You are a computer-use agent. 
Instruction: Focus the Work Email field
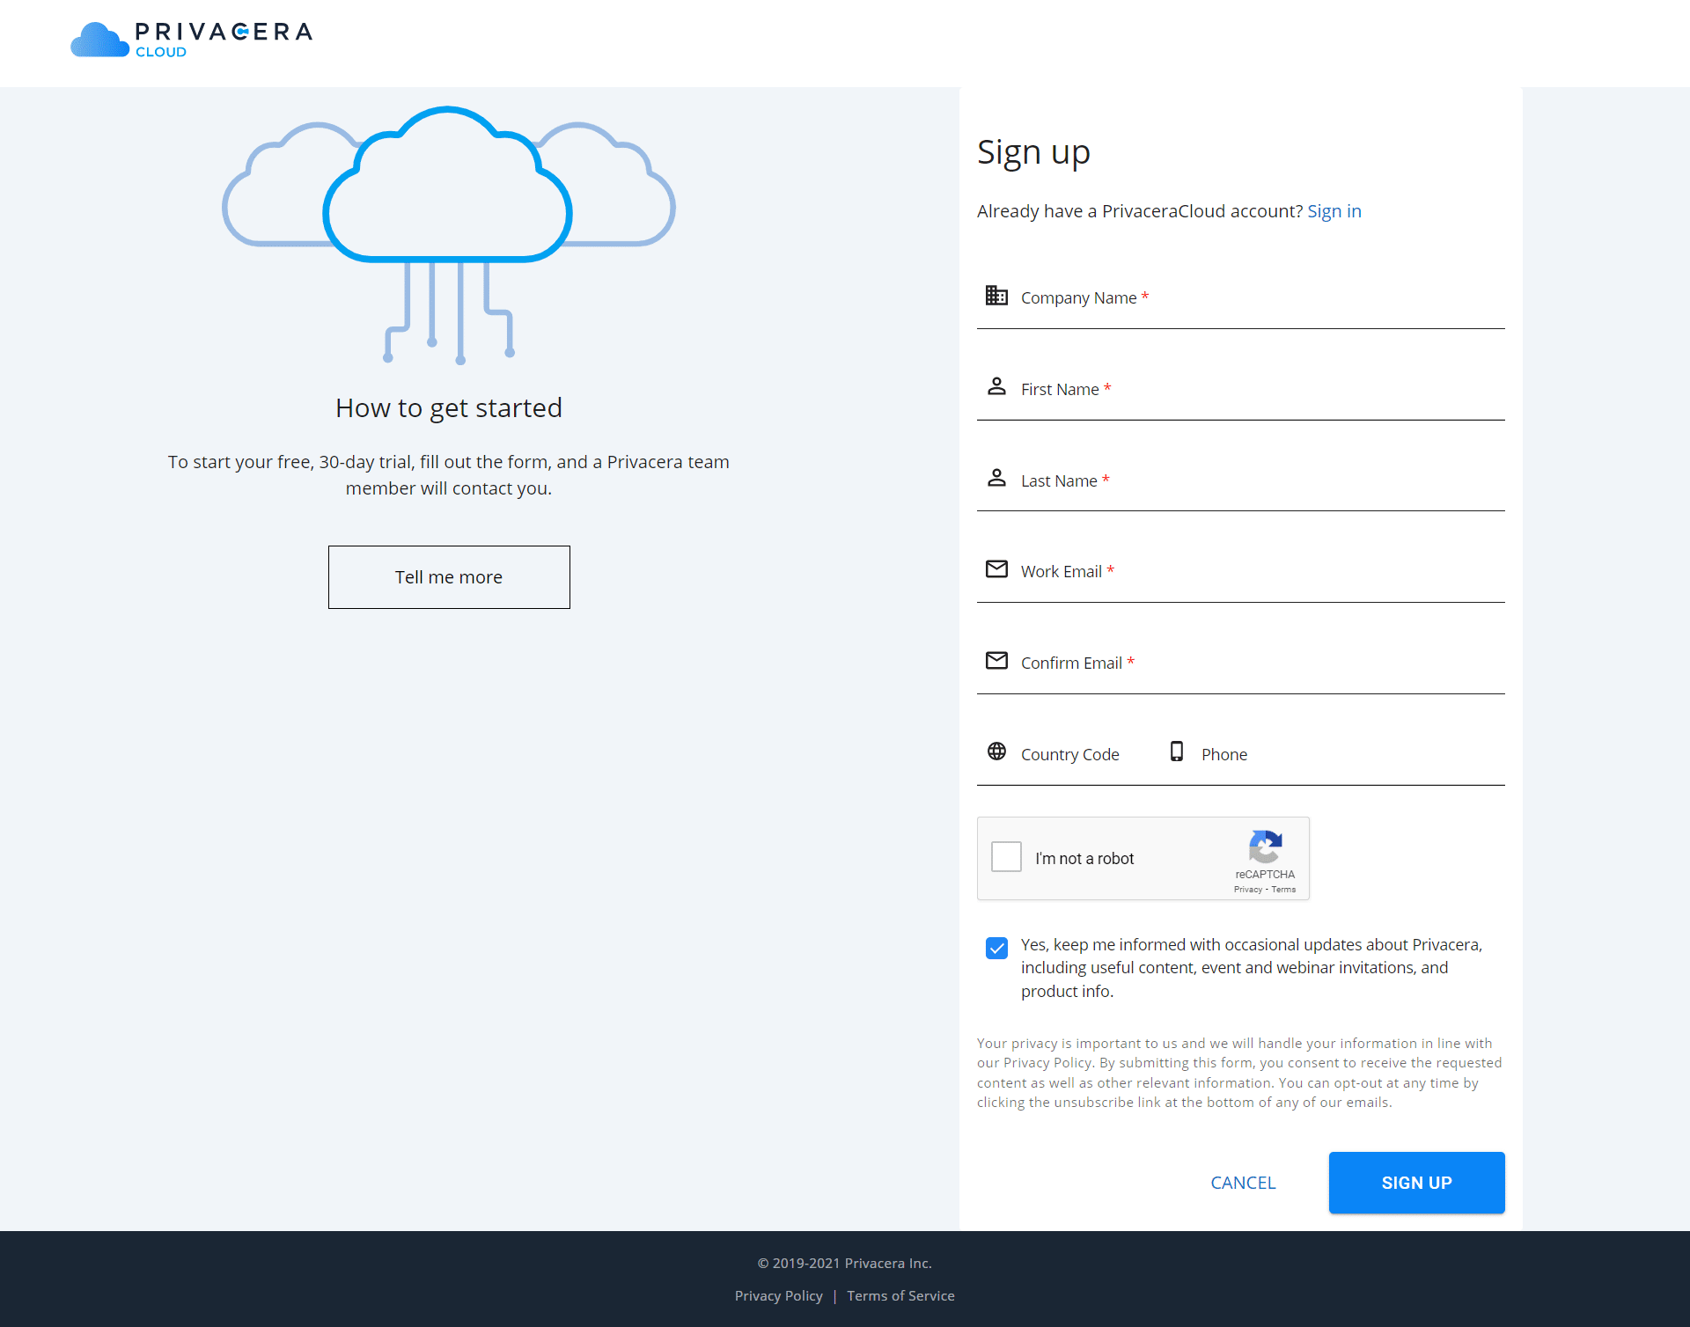click(1241, 572)
